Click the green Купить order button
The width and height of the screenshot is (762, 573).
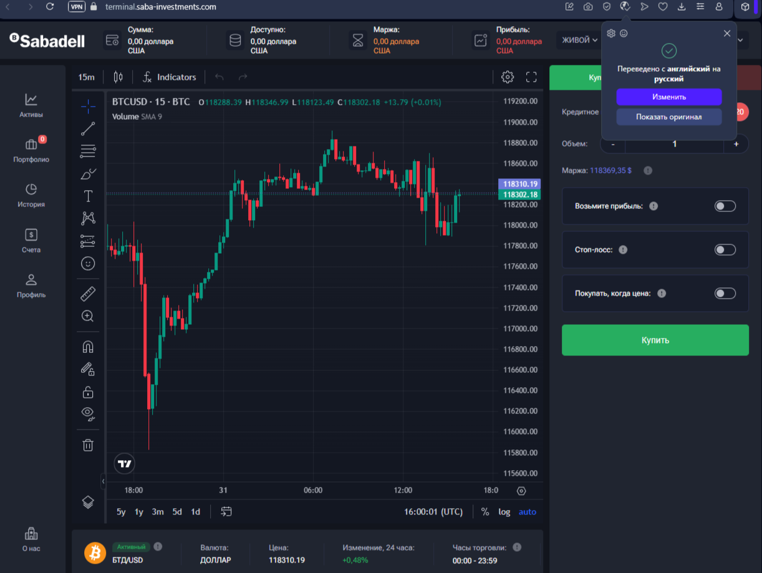pos(655,340)
